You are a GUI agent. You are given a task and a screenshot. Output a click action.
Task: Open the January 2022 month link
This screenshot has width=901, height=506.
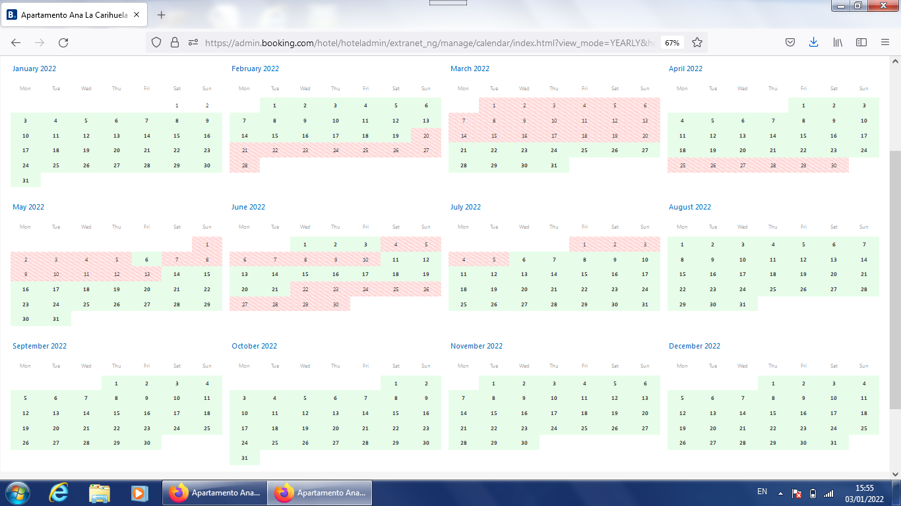pyautogui.click(x=34, y=69)
